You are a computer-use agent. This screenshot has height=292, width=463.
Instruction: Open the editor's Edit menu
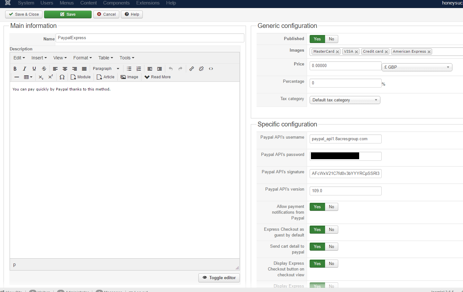click(x=19, y=58)
